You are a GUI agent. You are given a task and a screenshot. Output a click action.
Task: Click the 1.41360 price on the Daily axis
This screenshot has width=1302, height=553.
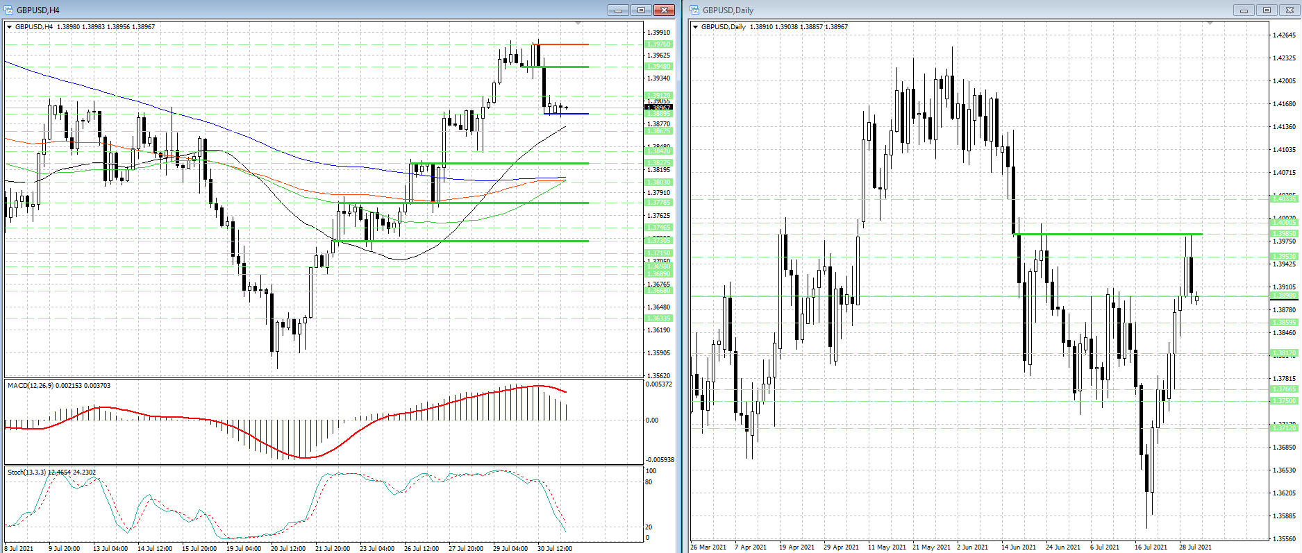coord(1284,127)
